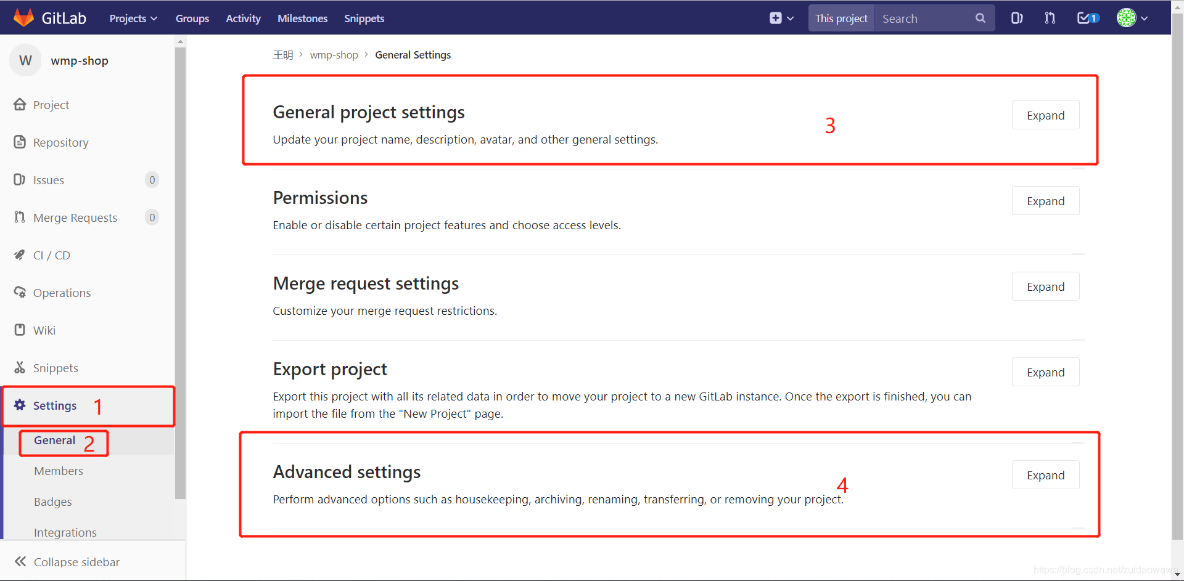This screenshot has height=581, width=1184.
Task: Click General Settings breadcrumb
Action: click(413, 55)
